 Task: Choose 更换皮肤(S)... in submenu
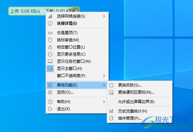coord(140,85)
